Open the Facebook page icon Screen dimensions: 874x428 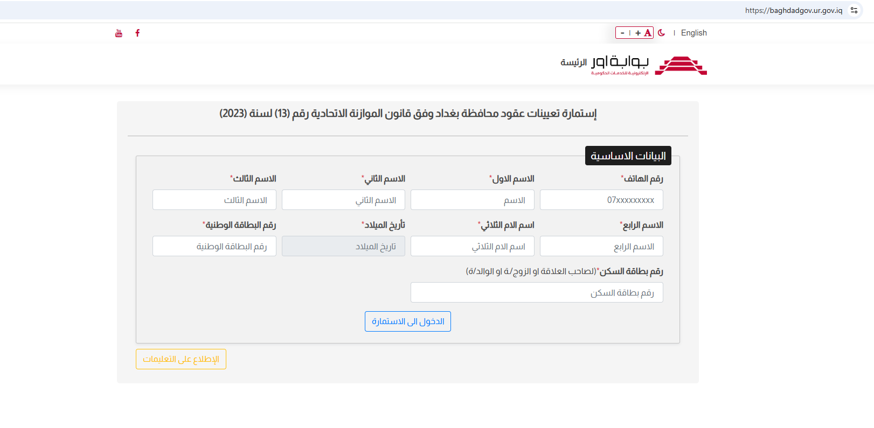pos(137,33)
